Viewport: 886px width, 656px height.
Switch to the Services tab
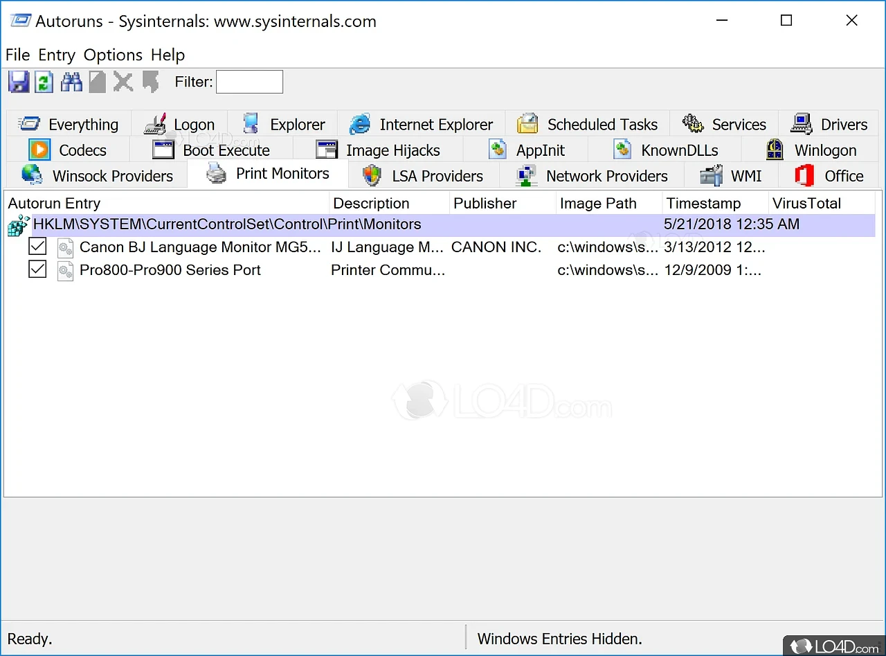point(724,125)
